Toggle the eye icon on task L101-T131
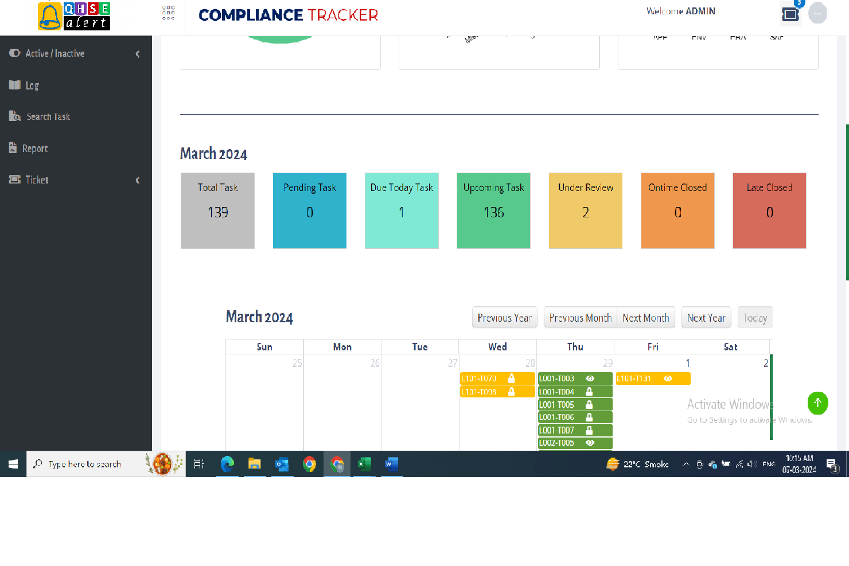This screenshot has height=566, width=849. tap(668, 378)
